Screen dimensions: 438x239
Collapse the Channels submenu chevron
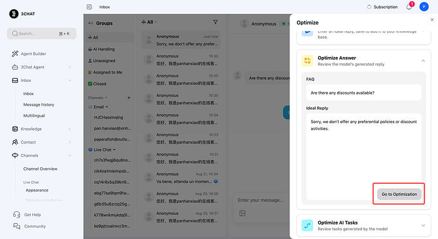point(70,155)
